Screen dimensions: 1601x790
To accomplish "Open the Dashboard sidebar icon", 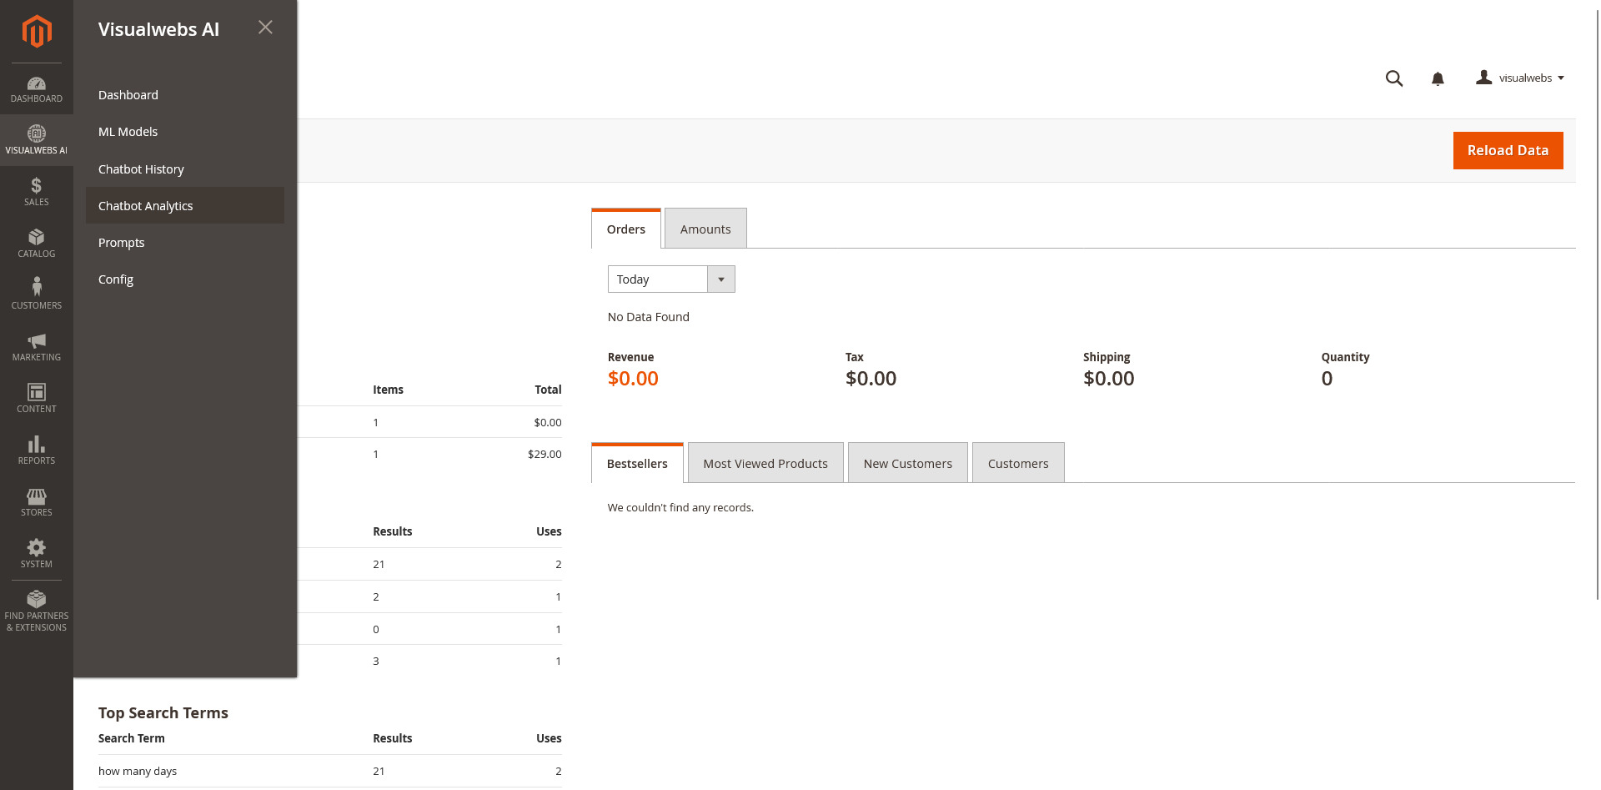I will pyautogui.click(x=37, y=89).
